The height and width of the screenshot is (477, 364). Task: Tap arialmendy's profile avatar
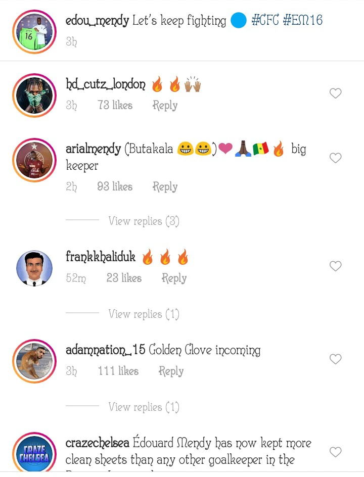(34, 160)
